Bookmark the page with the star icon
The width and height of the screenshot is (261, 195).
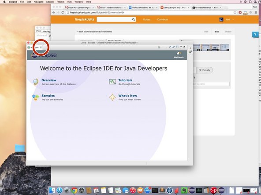[x=235, y=12]
